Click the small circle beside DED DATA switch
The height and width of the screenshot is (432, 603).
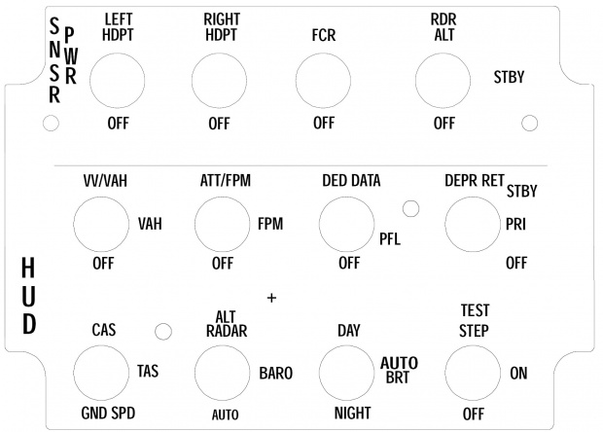[411, 207]
